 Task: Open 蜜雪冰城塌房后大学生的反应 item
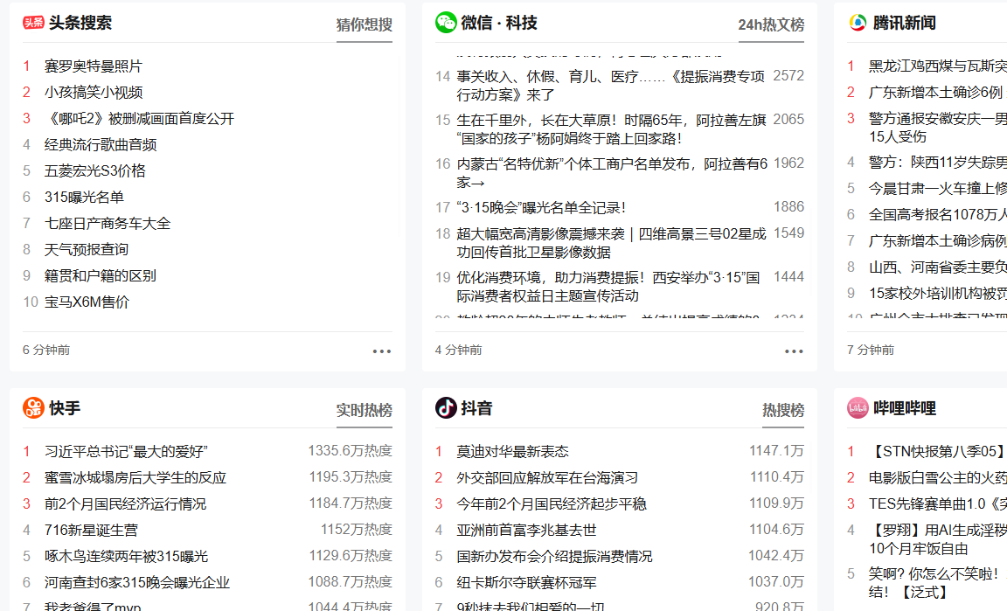(135, 478)
